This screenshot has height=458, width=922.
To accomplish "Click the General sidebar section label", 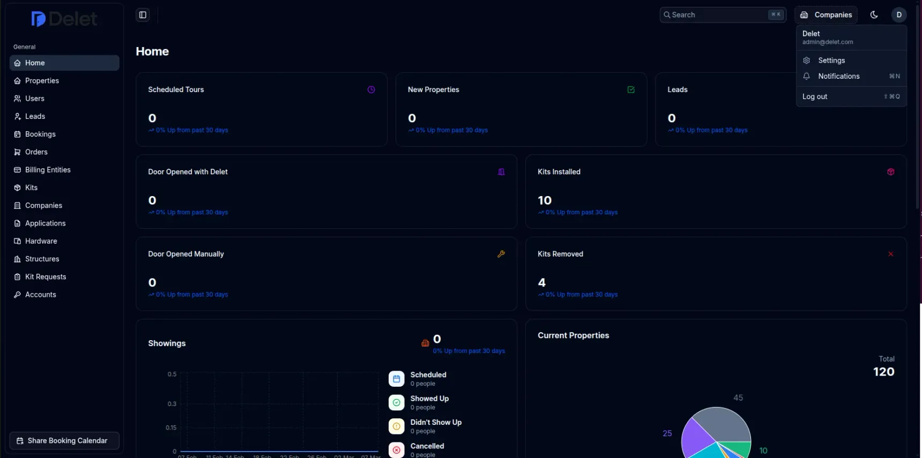I will [x=25, y=47].
